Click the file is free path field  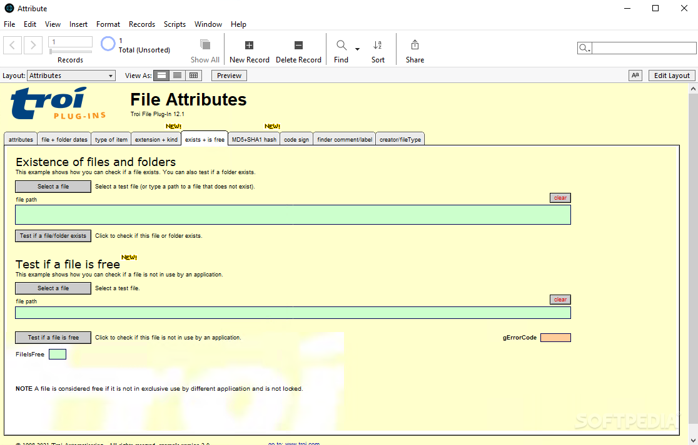coord(293,313)
